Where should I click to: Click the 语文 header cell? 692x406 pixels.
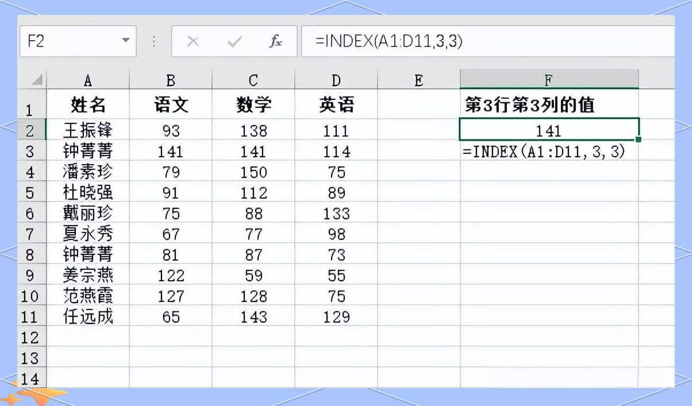tap(171, 105)
